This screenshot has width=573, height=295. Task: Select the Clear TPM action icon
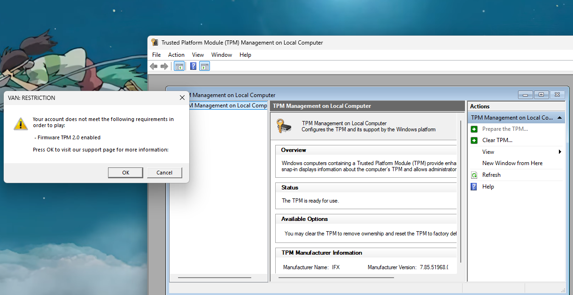pos(473,140)
